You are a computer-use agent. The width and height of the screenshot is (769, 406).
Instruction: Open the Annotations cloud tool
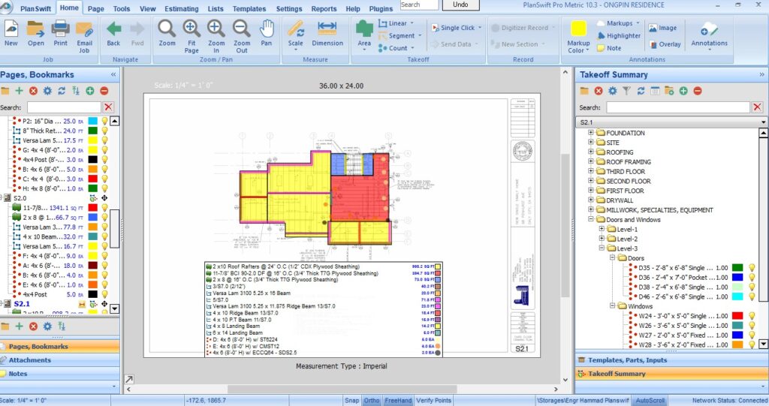(709, 33)
